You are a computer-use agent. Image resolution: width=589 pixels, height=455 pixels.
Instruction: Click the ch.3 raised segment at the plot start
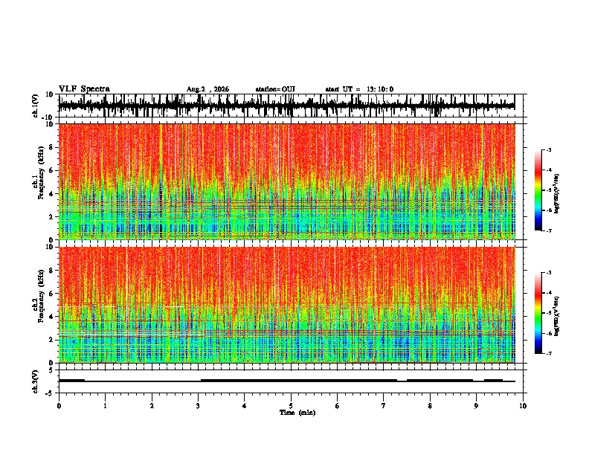coord(71,381)
